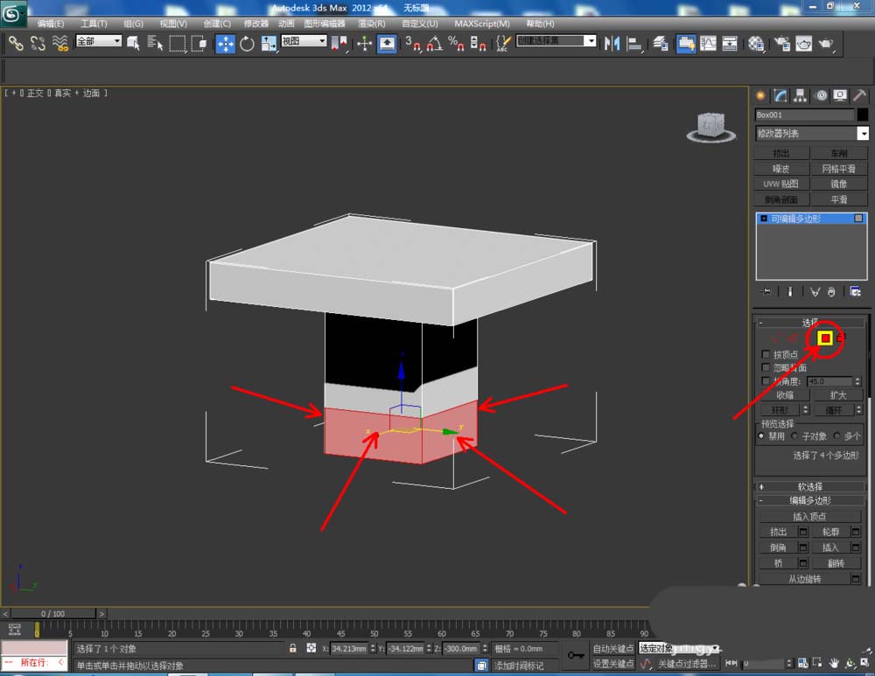This screenshot has width=875, height=676.
Task: Click the UVW 贴图 modifier button
Action: 781,184
